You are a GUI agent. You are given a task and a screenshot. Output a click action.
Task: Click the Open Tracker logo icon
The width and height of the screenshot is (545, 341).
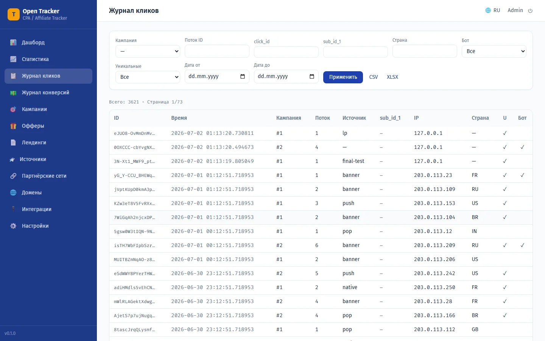point(14,14)
